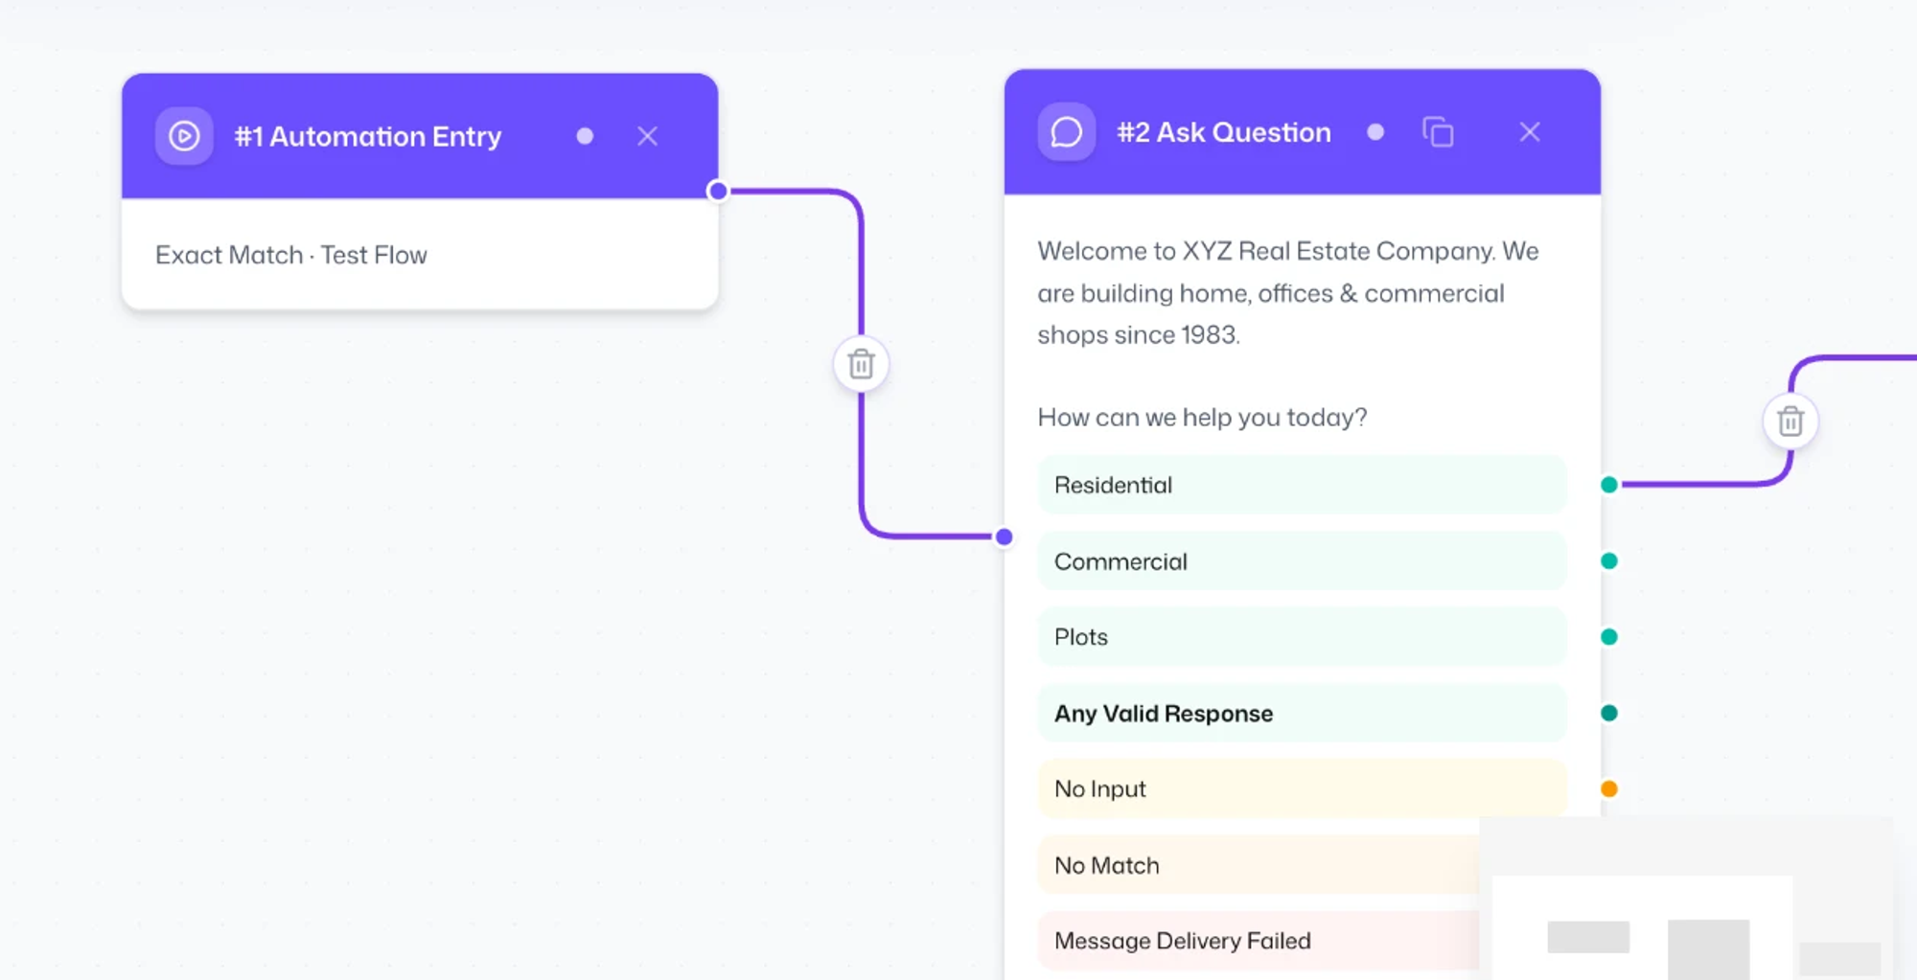Click the 'Exact Match · Test Flow' text
The width and height of the screenshot is (1917, 980).
tap(291, 255)
